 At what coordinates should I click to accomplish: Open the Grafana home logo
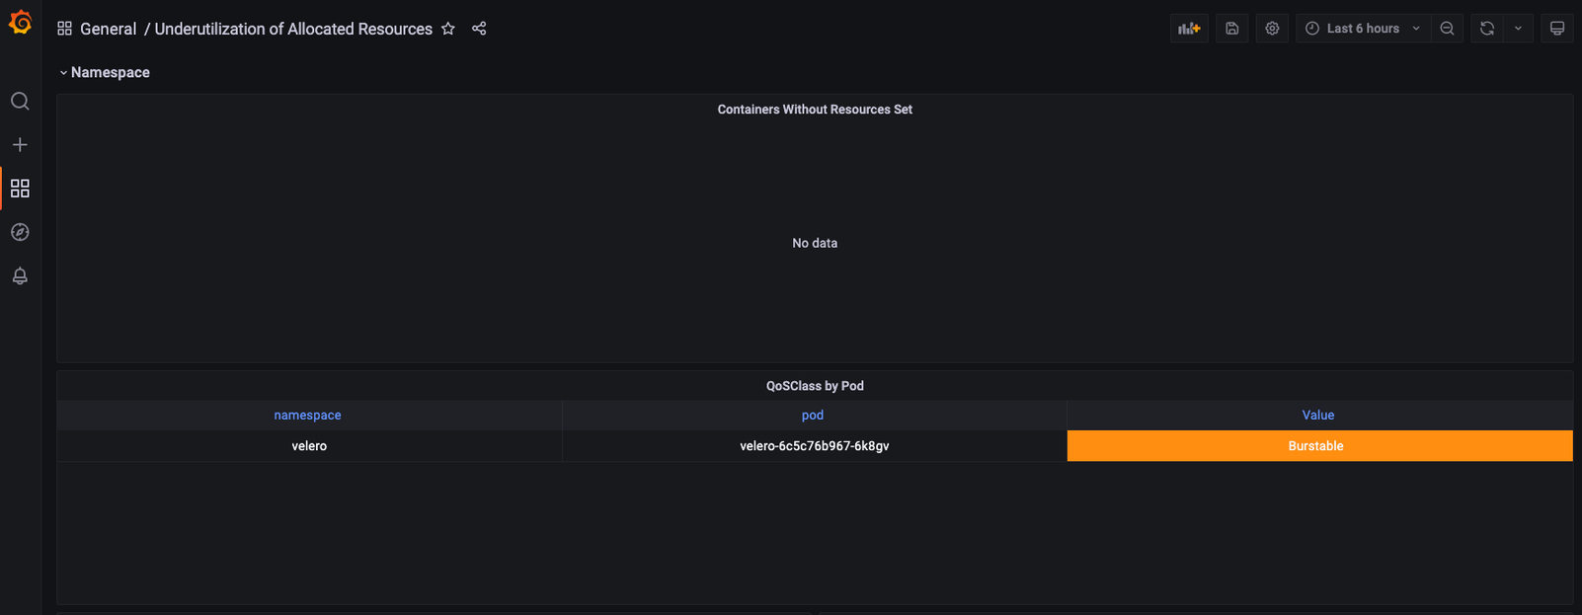pos(20,22)
